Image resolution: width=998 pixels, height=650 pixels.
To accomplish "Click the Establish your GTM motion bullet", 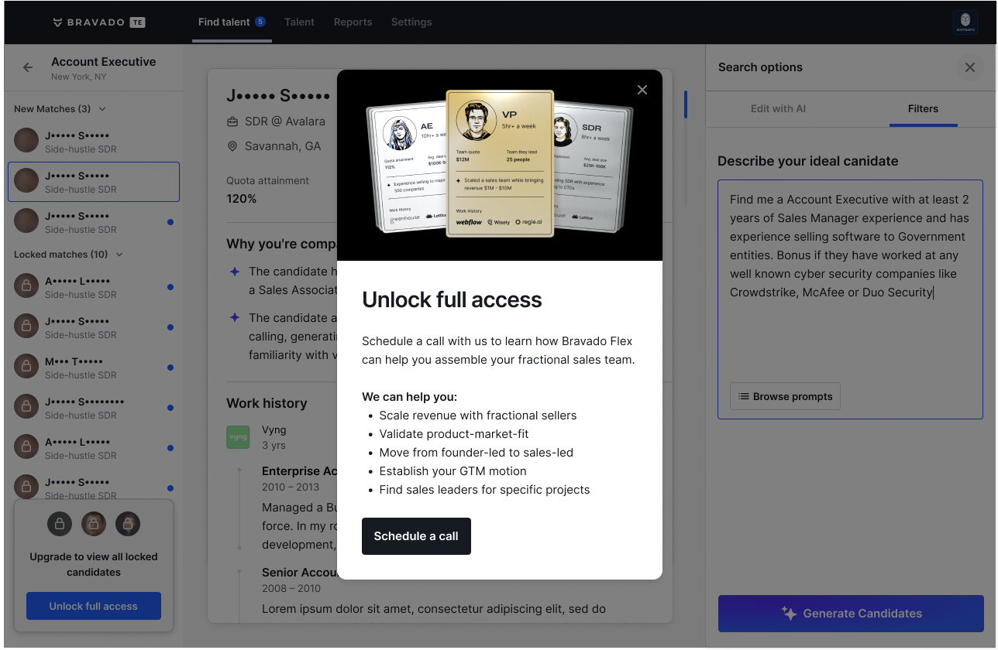I will pyautogui.click(x=453, y=471).
